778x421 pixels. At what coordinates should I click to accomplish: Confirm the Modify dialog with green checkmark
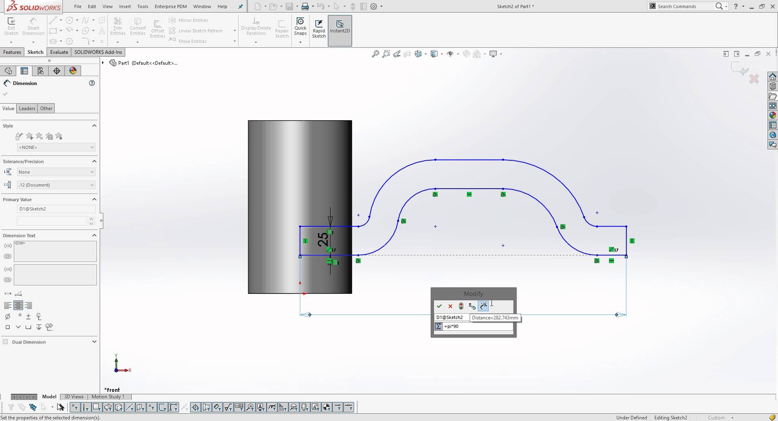(439, 306)
